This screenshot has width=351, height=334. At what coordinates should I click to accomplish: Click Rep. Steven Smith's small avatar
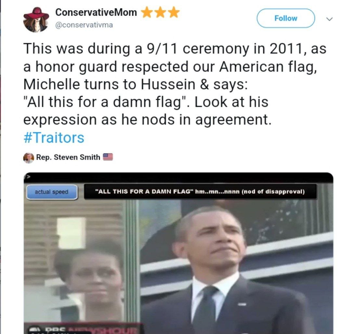tap(28, 158)
